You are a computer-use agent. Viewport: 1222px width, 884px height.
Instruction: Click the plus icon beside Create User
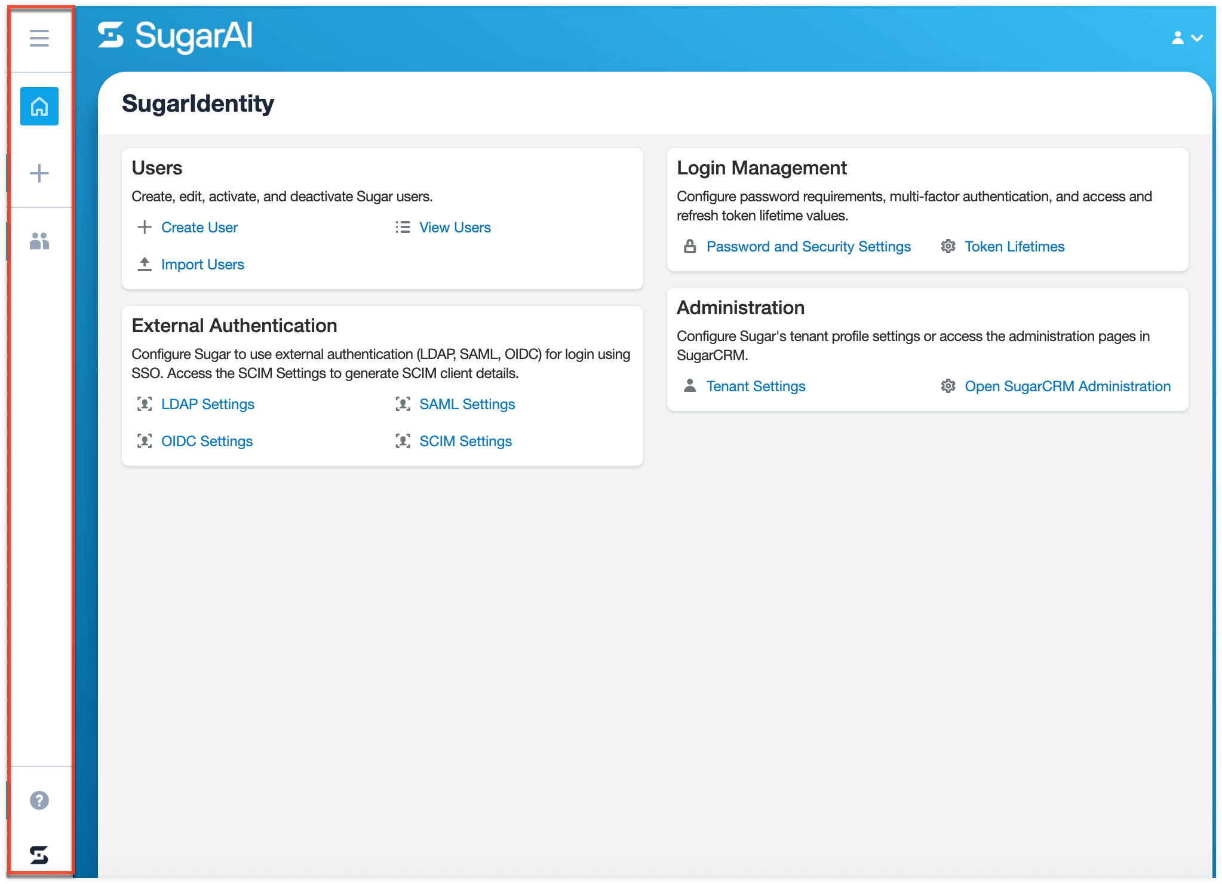pyautogui.click(x=145, y=227)
